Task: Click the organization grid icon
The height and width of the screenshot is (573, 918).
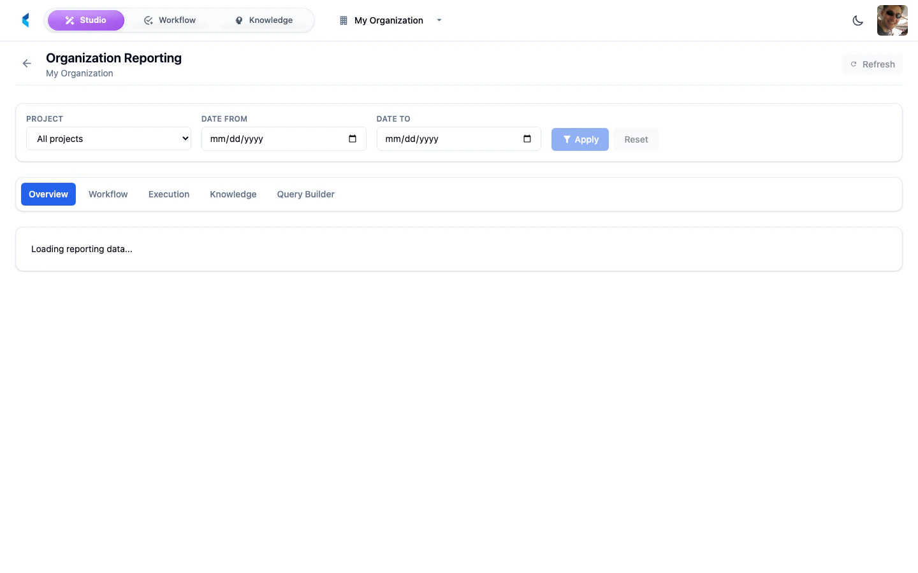Action: tap(342, 20)
